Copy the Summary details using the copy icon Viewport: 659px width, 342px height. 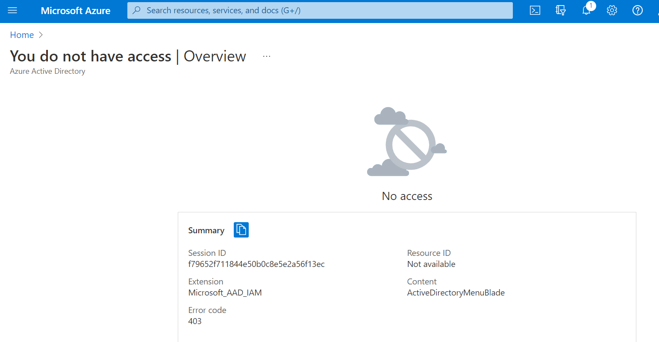point(241,230)
